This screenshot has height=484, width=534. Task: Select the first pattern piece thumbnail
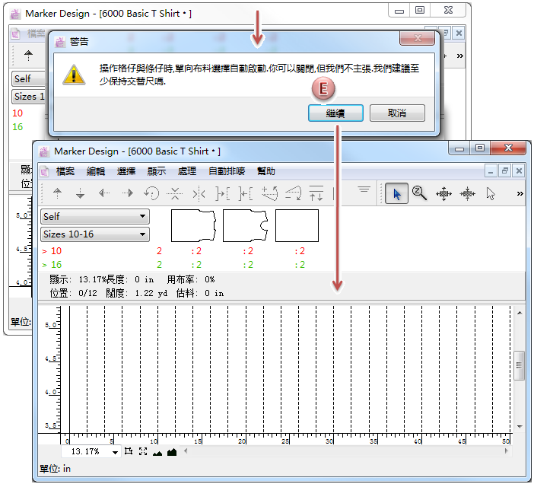(x=193, y=226)
